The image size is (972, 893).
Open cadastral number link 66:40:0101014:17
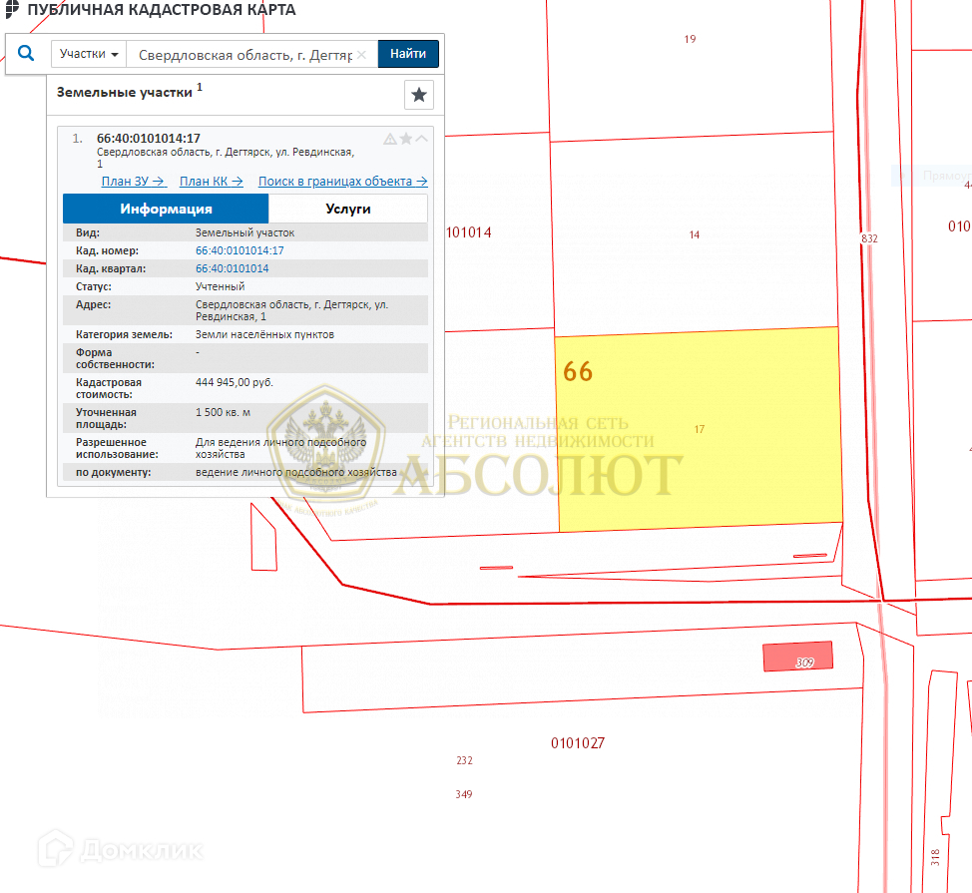point(240,250)
